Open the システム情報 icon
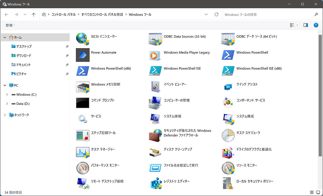Viewport: 323px width, 196px height. click(x=155, y=119)
